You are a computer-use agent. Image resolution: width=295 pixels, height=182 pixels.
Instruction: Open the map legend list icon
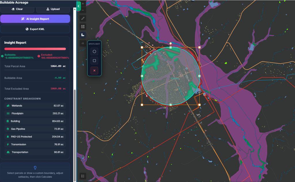point(83,176)
